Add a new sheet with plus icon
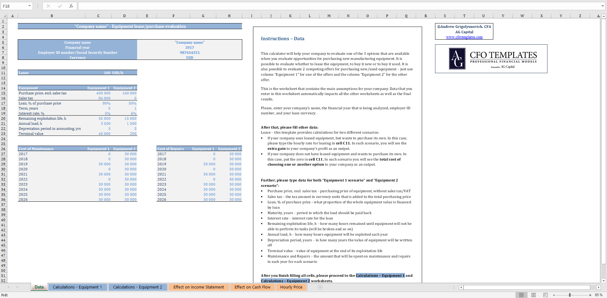The width and height of the screenshot is (607, 298). coord(320,287)
